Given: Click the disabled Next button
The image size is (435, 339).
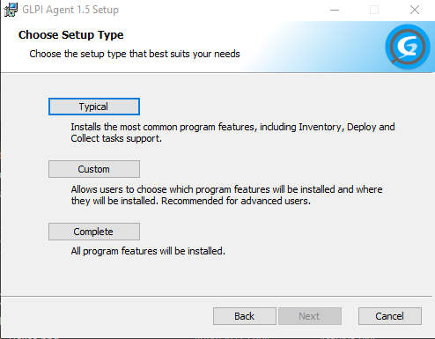Looking at the screenshot, I should [310, 316].
